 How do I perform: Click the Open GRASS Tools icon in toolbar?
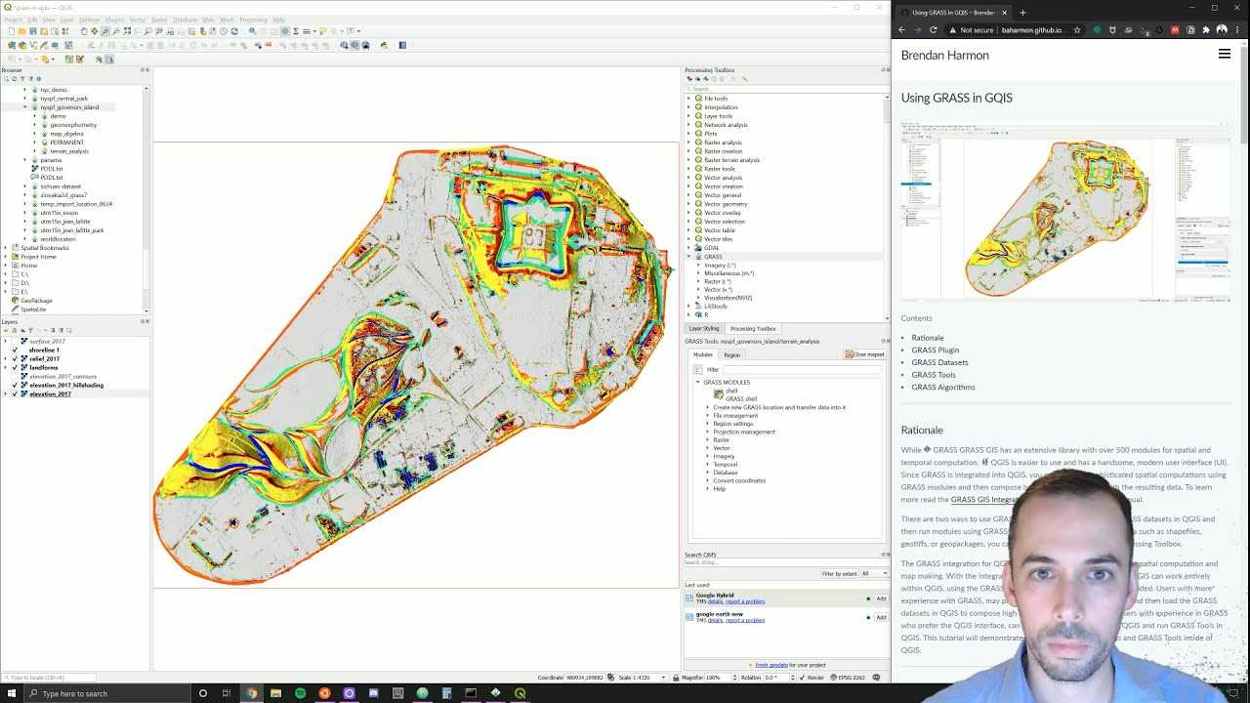coord(99,59)
